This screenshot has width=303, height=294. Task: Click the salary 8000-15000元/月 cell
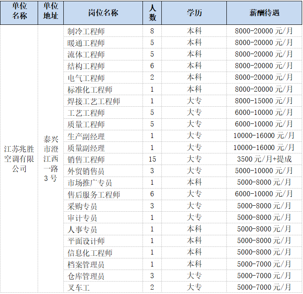pyautogui.click(x=264, y=101)
